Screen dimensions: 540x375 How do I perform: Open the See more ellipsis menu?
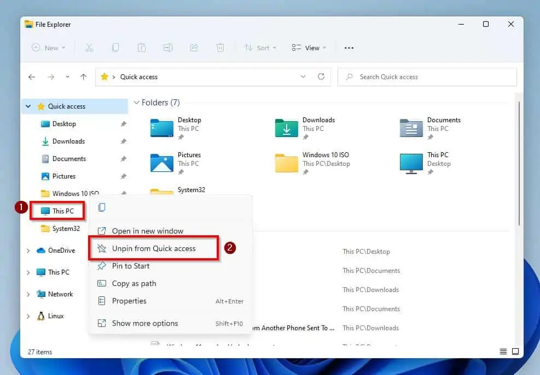point(349,48)
